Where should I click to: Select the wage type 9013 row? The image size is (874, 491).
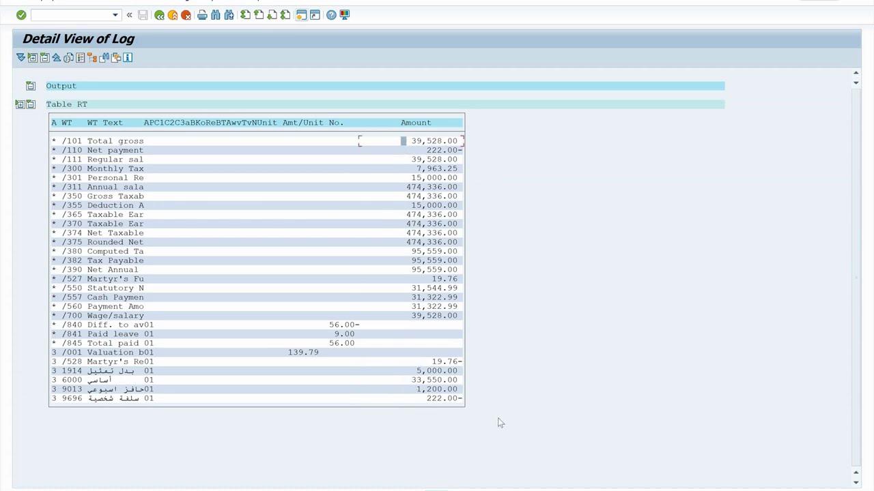tap(257, 389)
